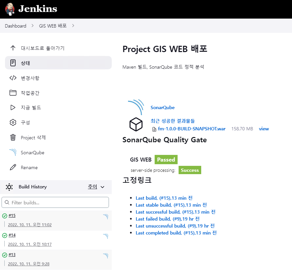Open Last completed build (#15) permalink
The width and height of the screenshot is (292, 270).
(176, 233)
